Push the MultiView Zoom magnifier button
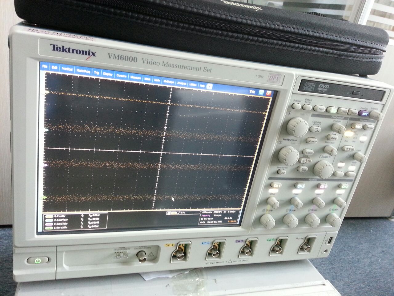This screenshot has height=296, width=394. pyautogui.click(x=316, y=130)
